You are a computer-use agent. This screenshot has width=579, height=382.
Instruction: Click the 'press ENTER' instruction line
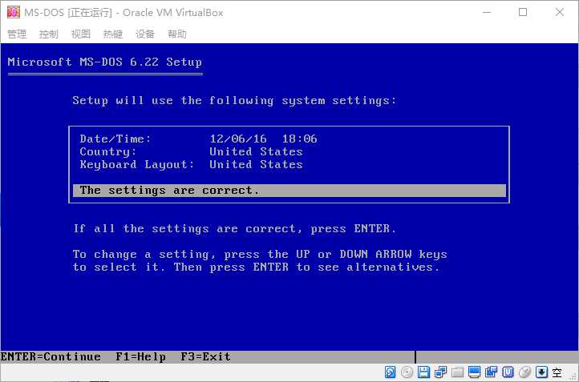tap(234, 228)
